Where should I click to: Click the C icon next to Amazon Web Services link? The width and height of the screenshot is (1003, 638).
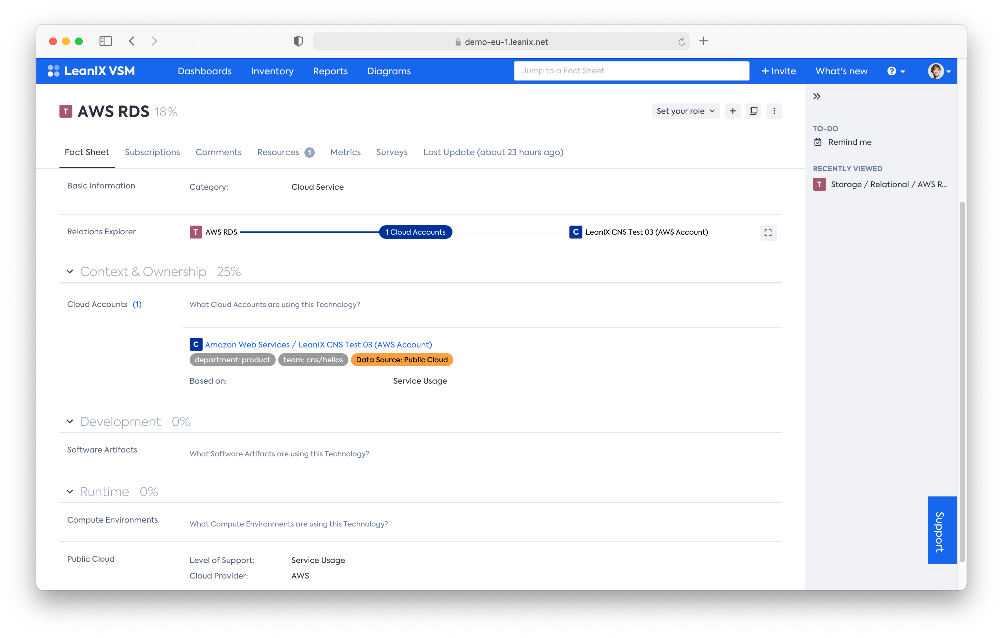click(196, 344)
